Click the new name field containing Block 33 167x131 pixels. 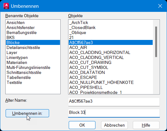(114, 113)
